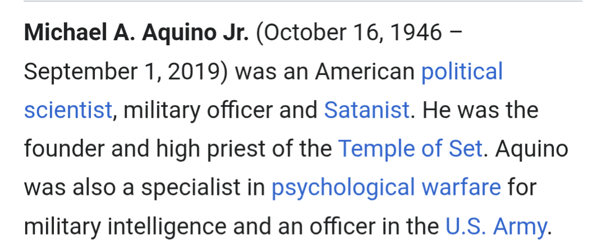Open the 'scientist' hyperlink
This screenshot has width=606, height=248.
click(68, 110)
